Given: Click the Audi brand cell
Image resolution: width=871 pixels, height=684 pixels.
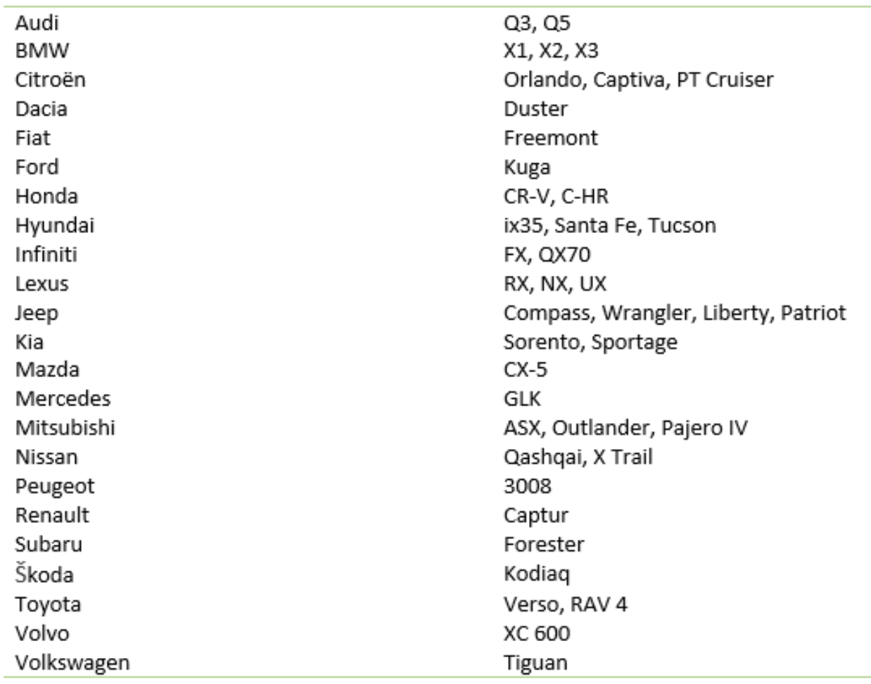Looking at the screenshot, I should click(x=37, y=23).
